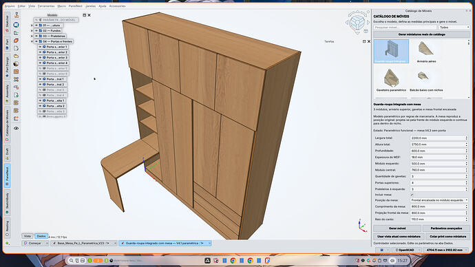Open the Todos category dropdown
The image size is (475, 267).
pyautogui.click(x=454, y=28)
